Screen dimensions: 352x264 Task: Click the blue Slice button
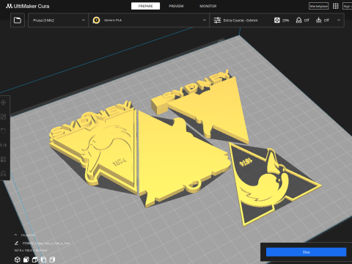pyautogui.click(x=306, y=252)
